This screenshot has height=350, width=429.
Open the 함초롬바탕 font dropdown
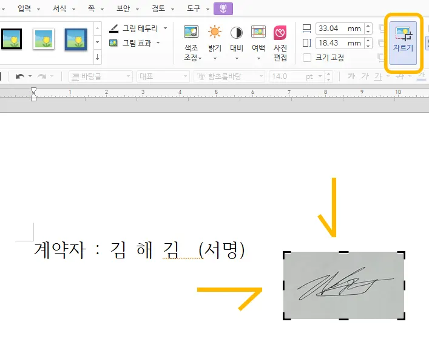pos(229,76)
